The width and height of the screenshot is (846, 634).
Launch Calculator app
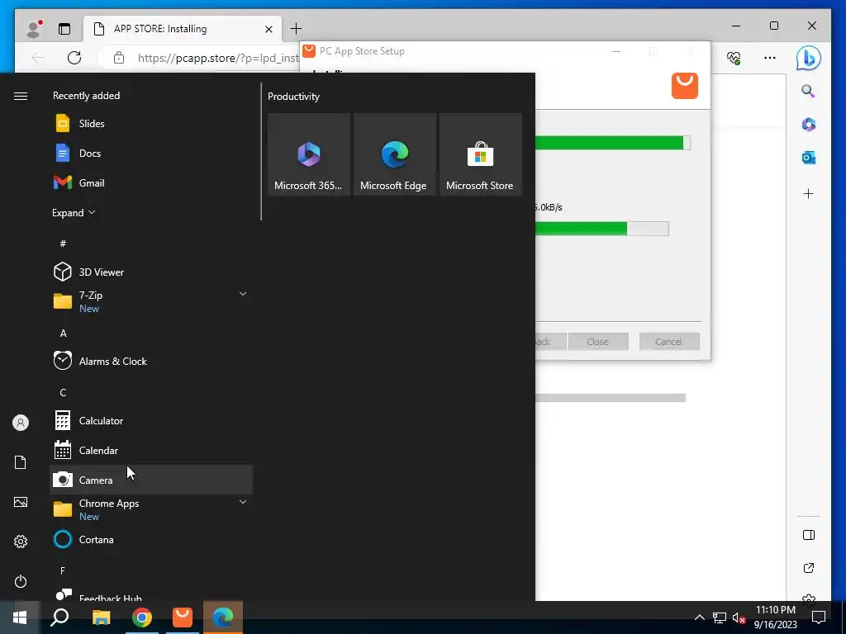(151, 420)
